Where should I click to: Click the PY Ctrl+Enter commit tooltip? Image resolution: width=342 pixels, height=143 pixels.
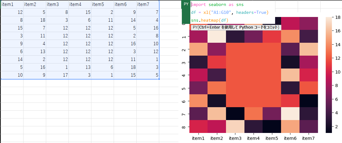(x=236, y=27)
